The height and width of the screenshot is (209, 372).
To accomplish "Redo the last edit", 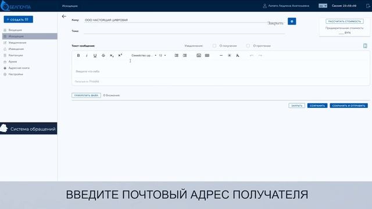I will coord(260,56).
